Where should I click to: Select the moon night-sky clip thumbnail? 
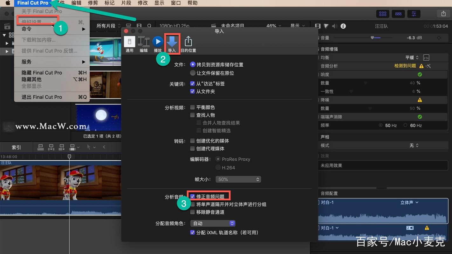(x=98, y=117)
